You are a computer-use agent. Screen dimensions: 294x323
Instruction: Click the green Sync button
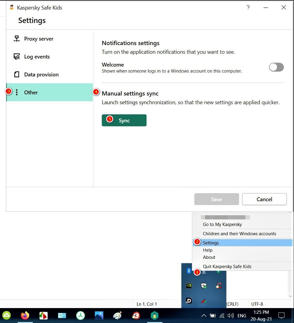tap(124, 120)
